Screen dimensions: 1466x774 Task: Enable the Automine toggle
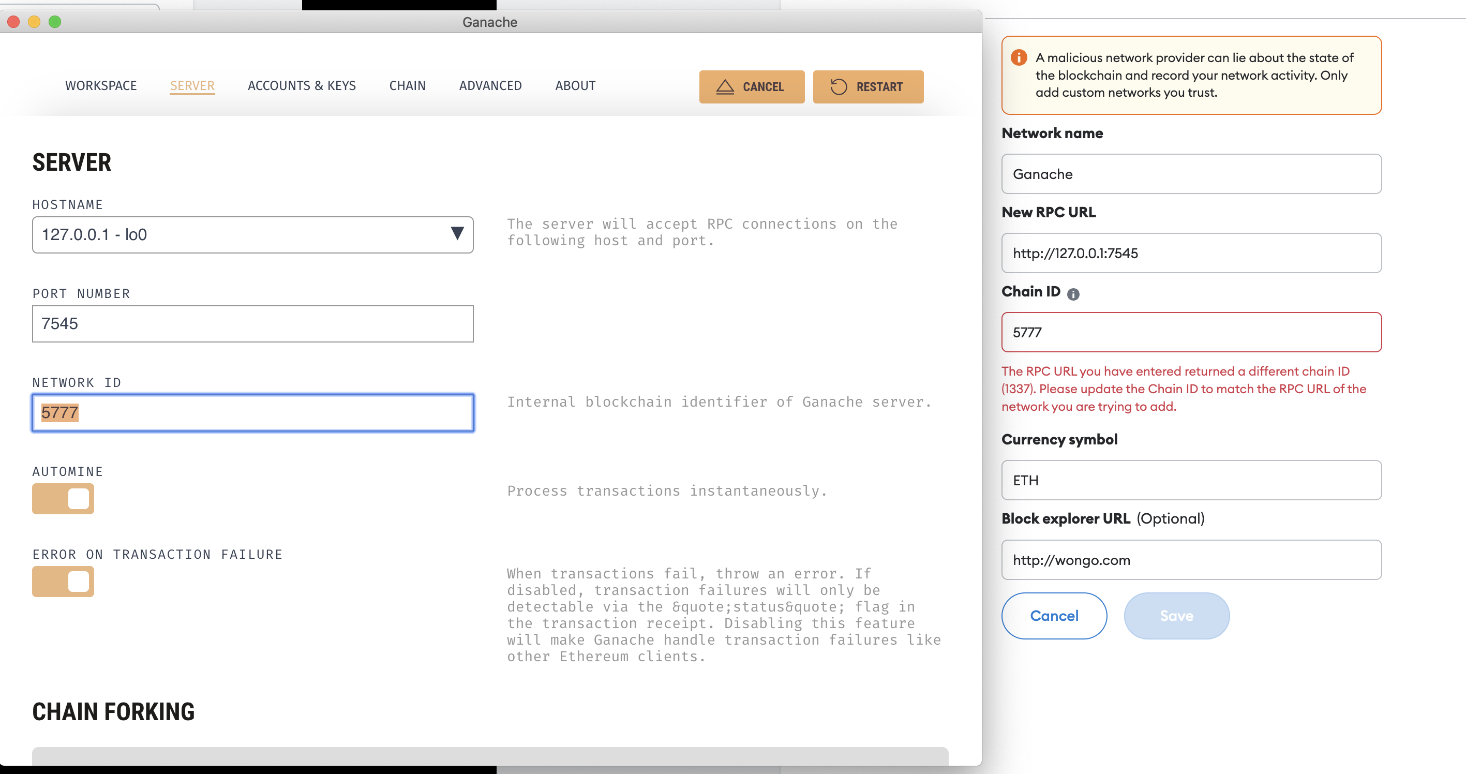point(63,499)
